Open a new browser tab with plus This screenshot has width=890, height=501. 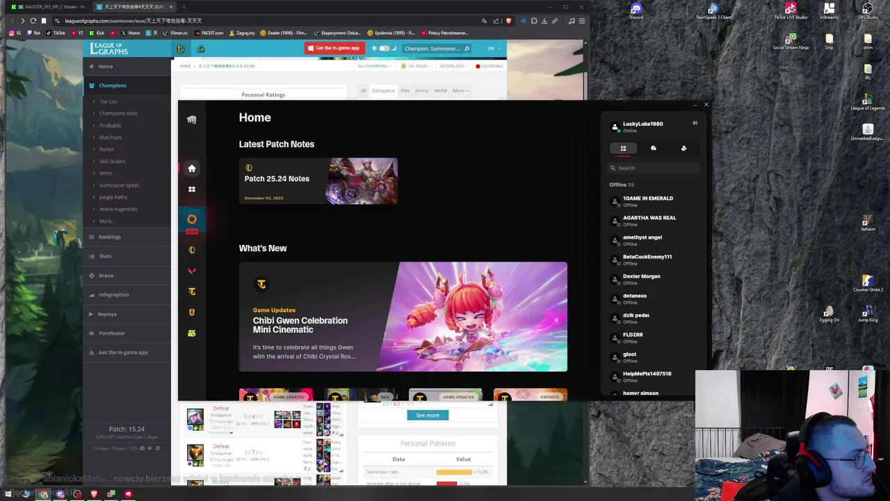[x=184, y=7]
